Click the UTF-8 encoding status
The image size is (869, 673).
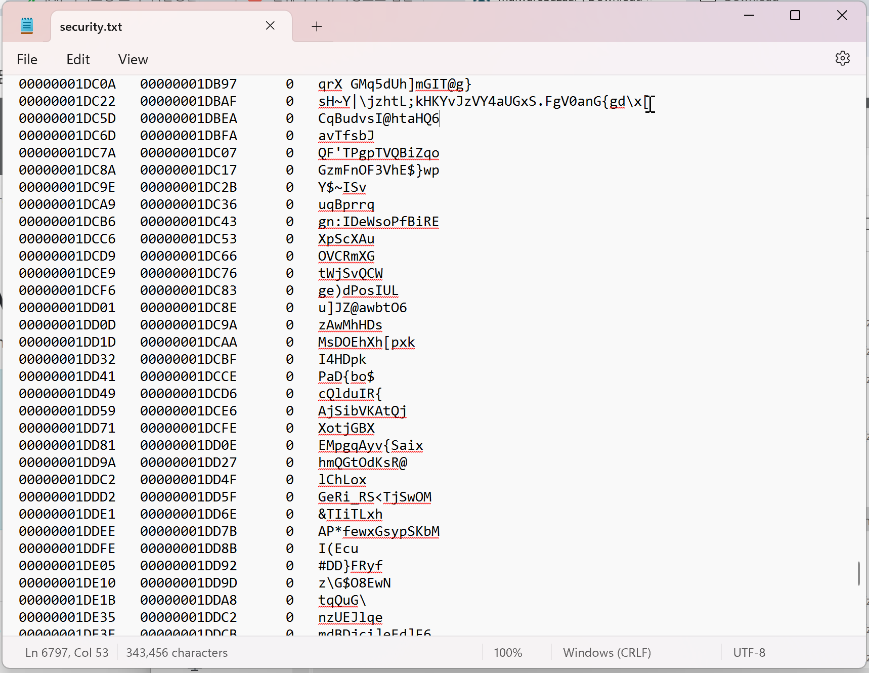pos(749,653)
